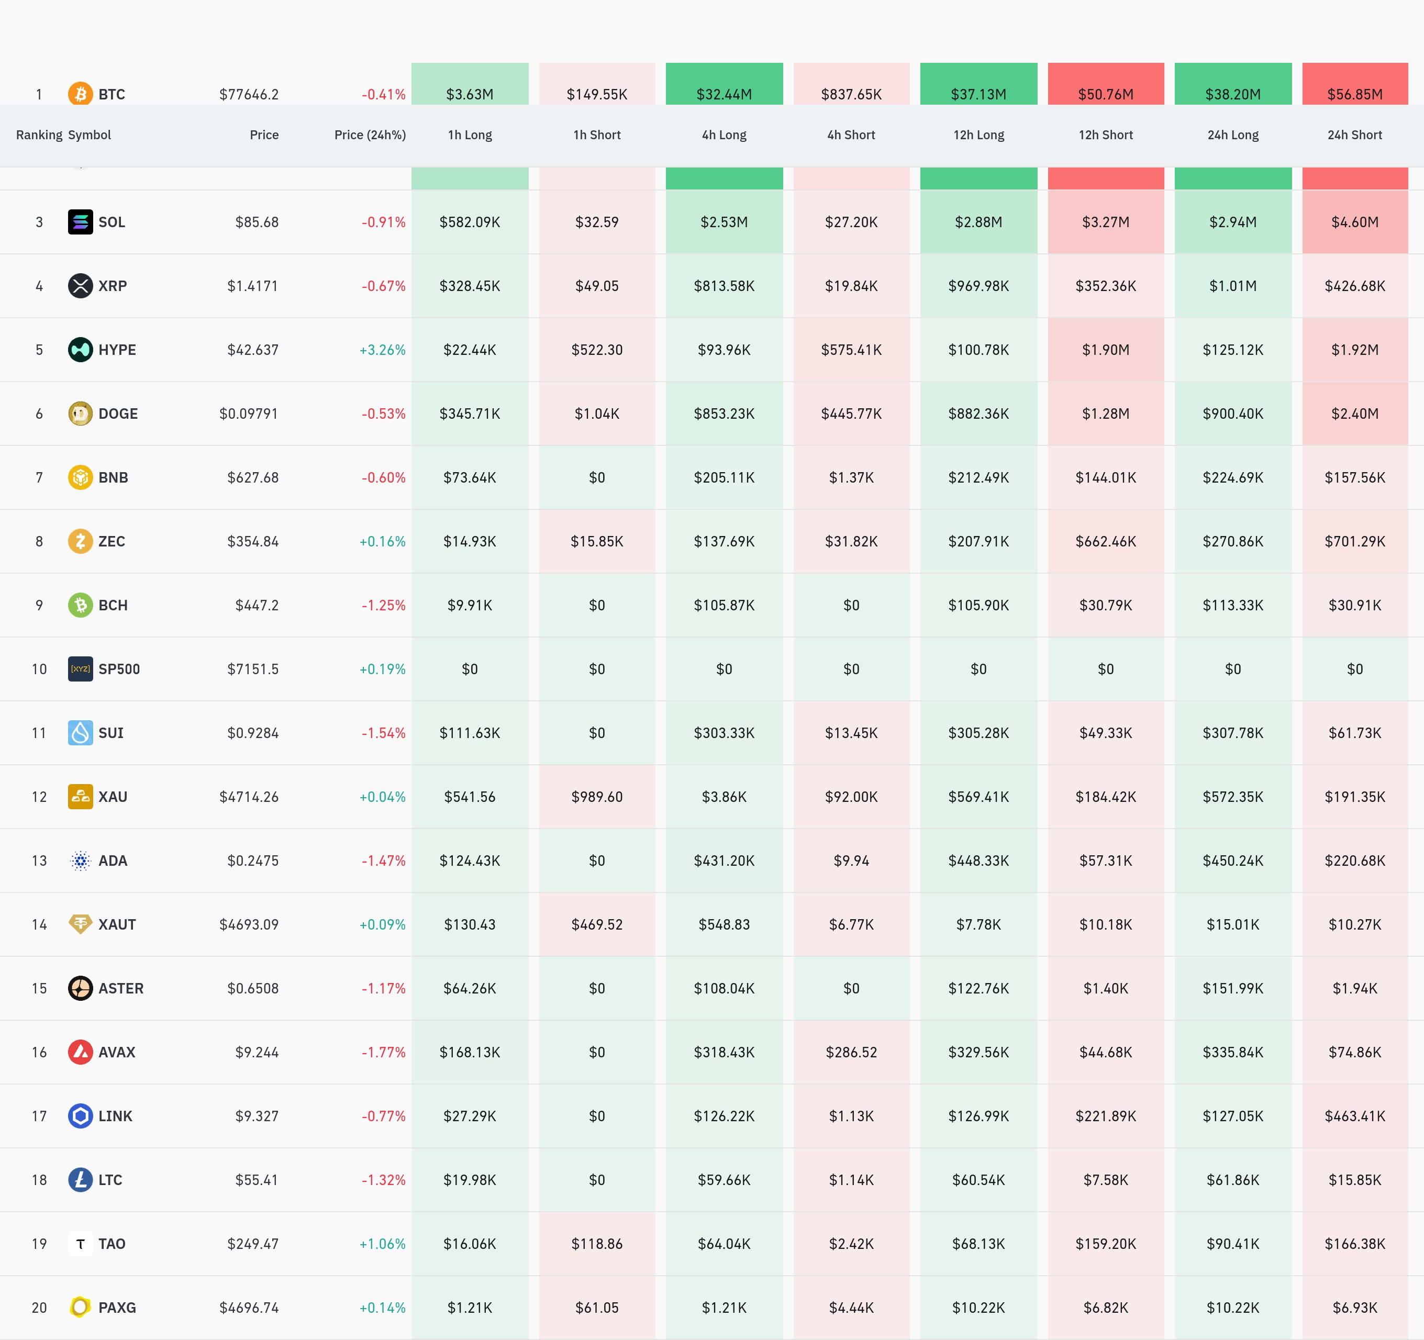The width and height of the screenshot is (1424, 1340).
Task: Click SOL 24h Short $4.60M cell
Action: 1354,222
